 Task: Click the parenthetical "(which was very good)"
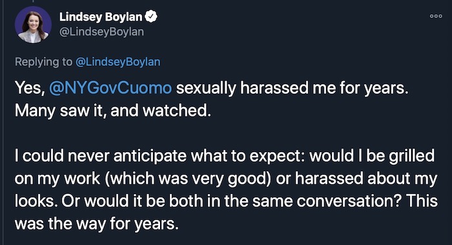pos(188,179)
